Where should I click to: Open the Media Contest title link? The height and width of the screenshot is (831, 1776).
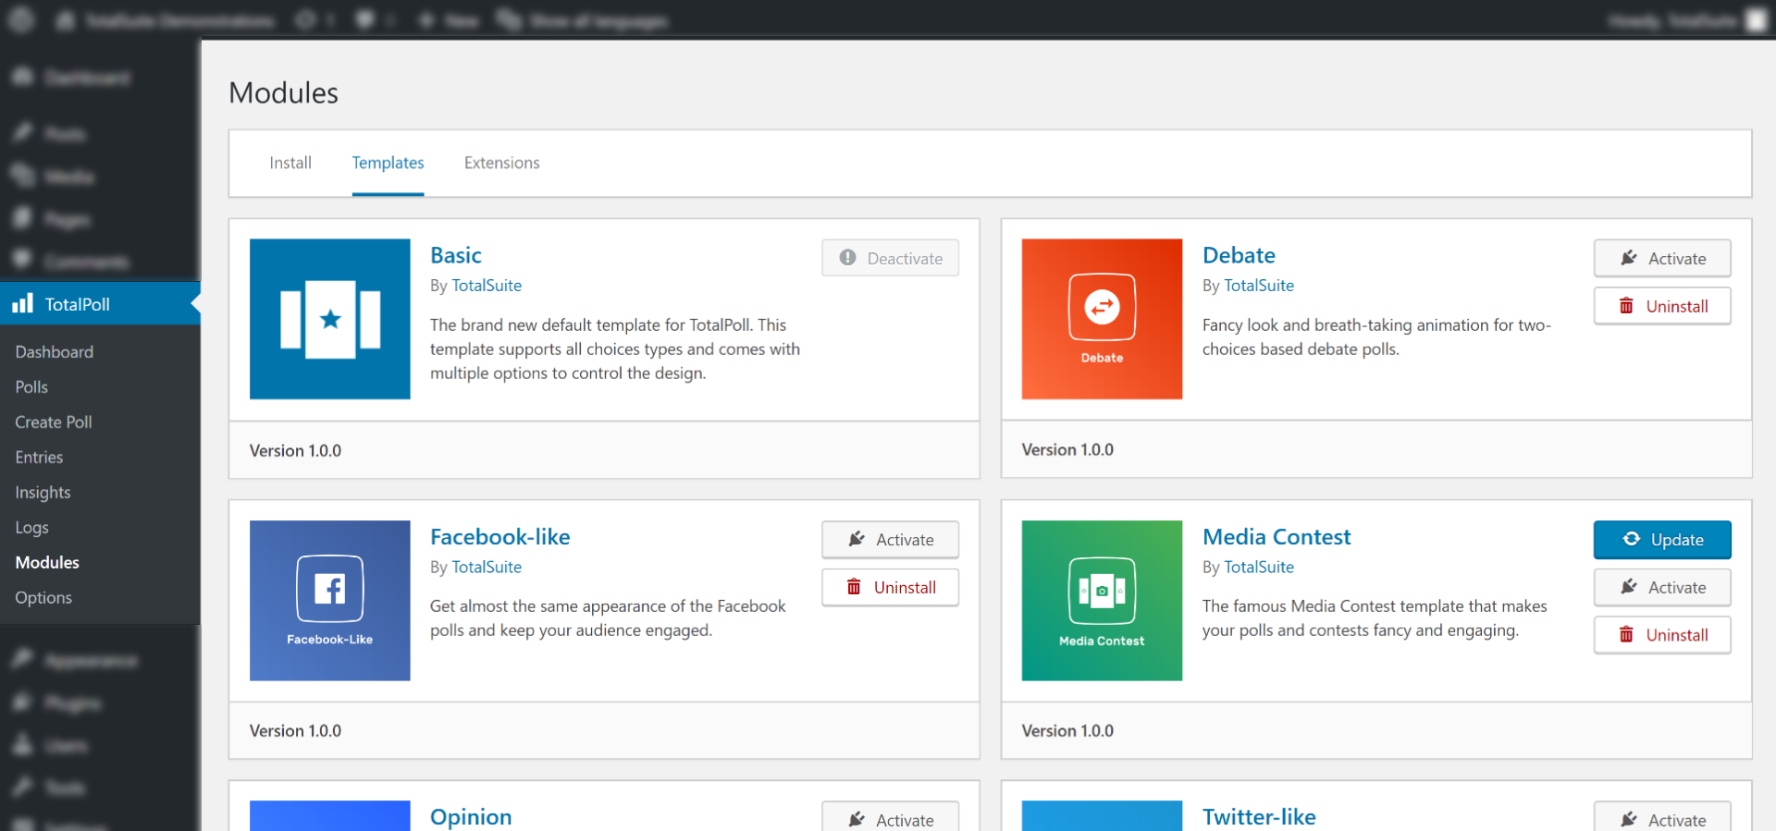1276,537
